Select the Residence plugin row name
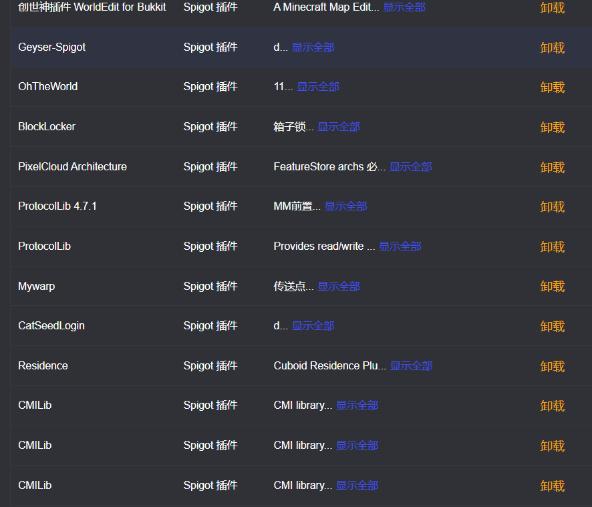This screenshot has height=507, width=592. (43, 366)
